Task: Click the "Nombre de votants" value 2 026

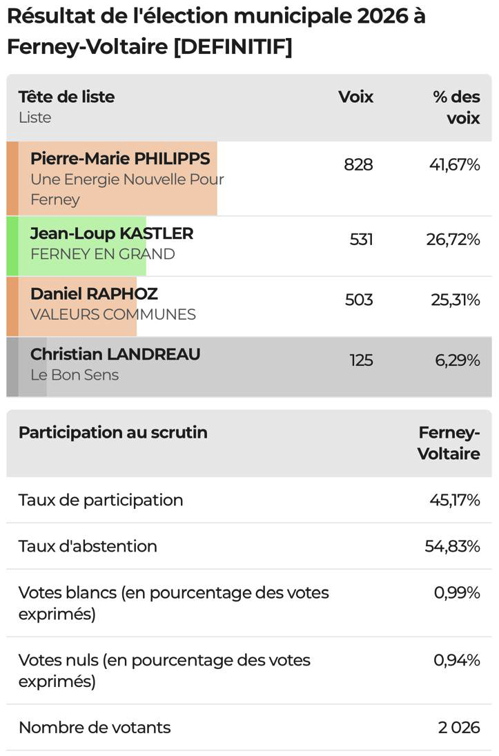Action: [459, 727]
